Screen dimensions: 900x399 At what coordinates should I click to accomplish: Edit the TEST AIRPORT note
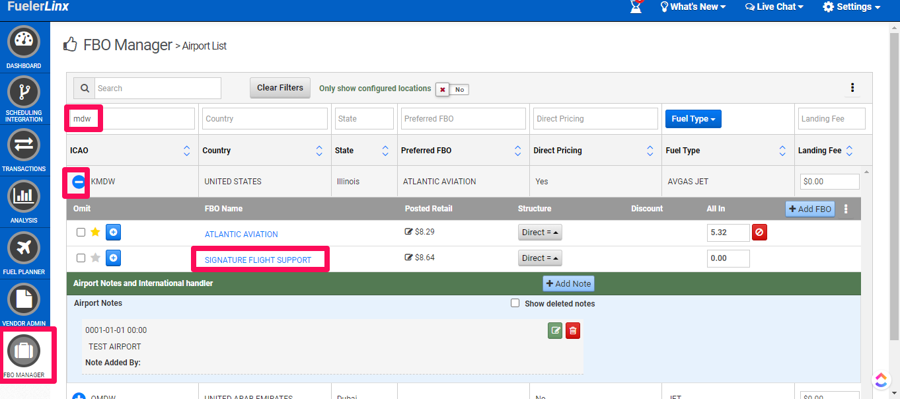(555, 330)
